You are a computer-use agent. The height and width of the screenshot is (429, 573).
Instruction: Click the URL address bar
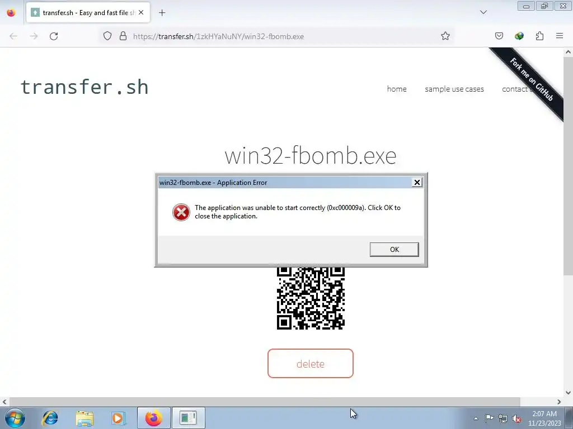[278, 36]
